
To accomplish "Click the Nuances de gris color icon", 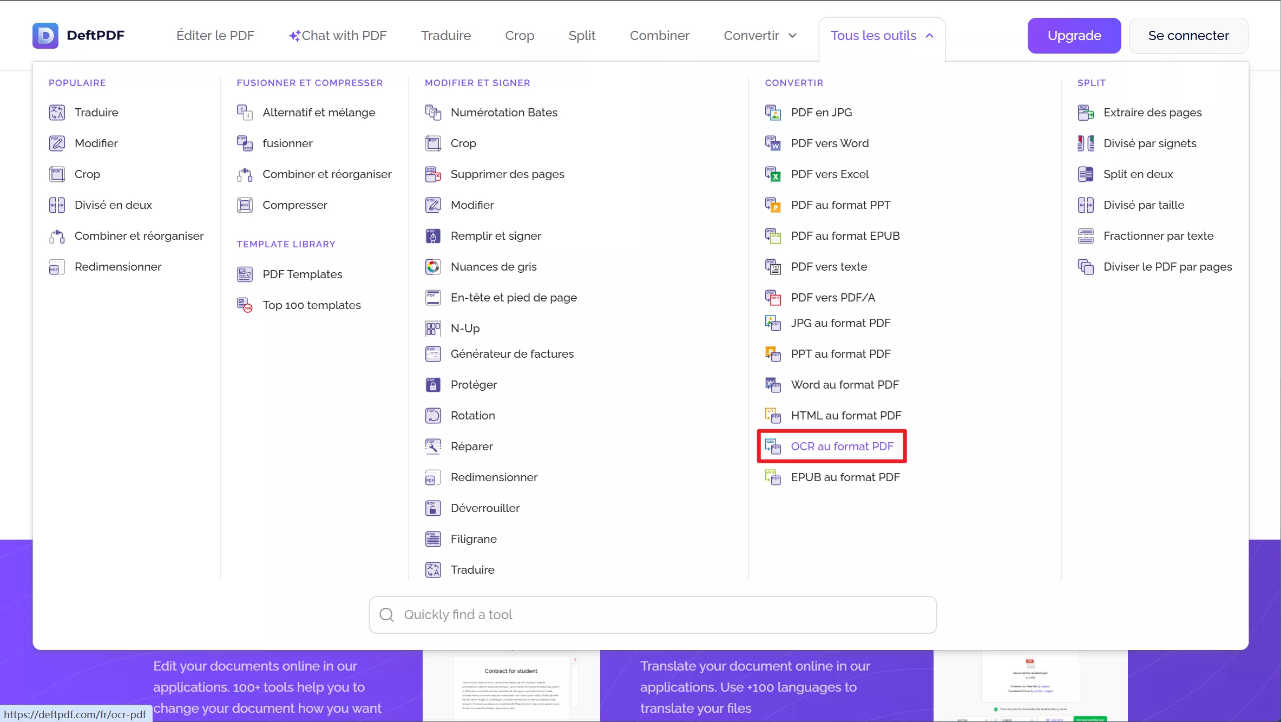I will click(433, 267).
